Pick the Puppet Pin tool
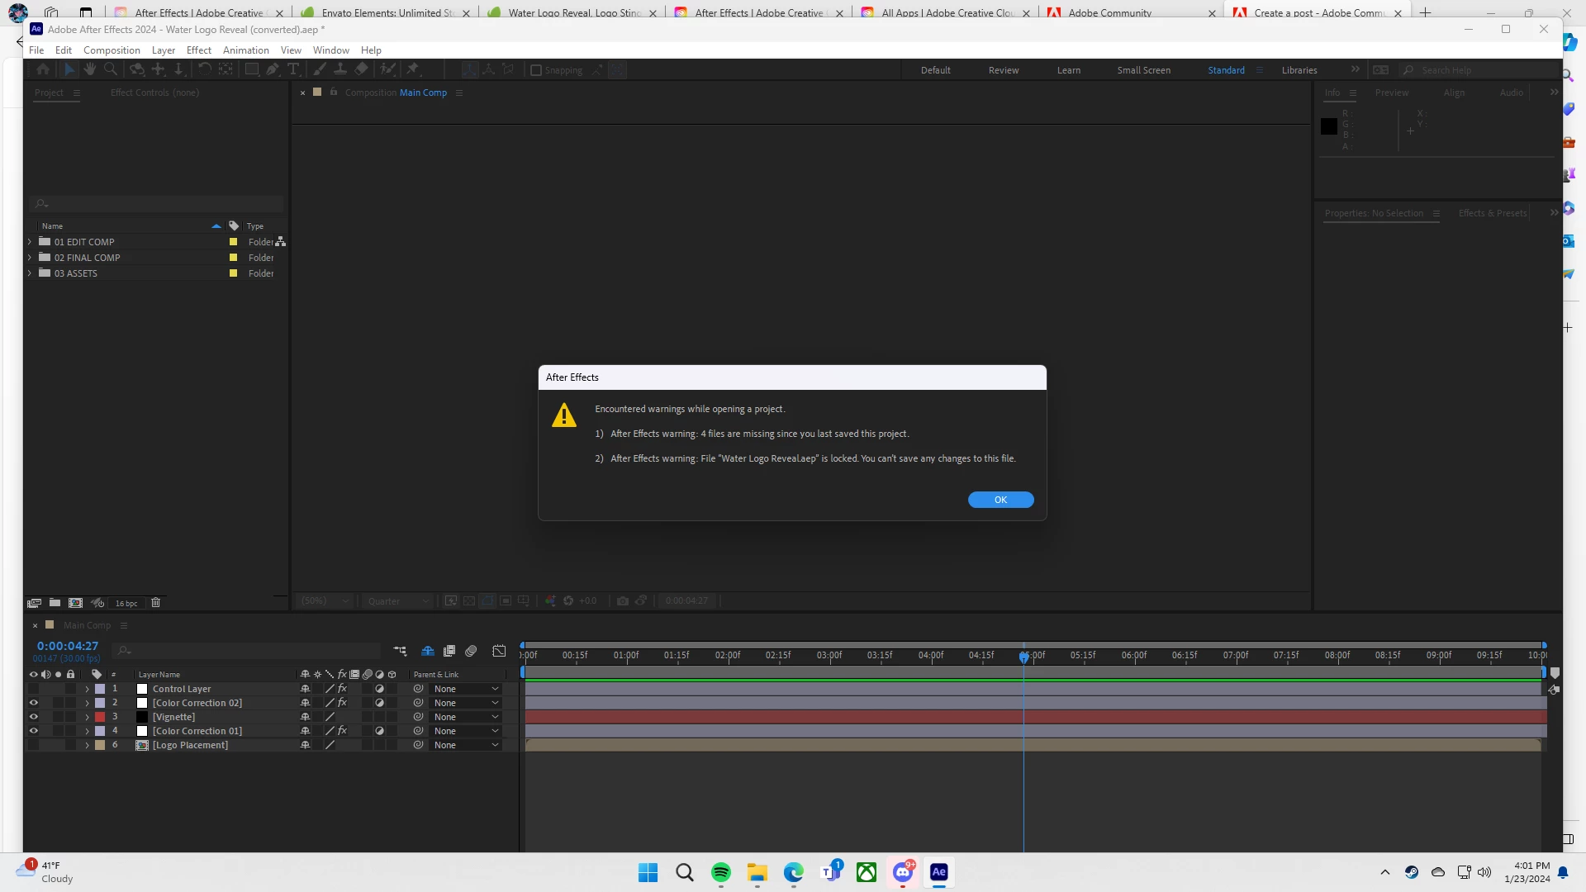 pos(413,70)
